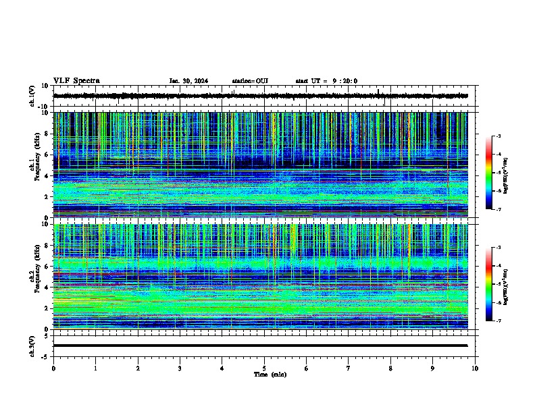Viewport: 535px width, 413px height.
Task: Click the "VLF Spectra" plot title
Action: coord(76,81)
